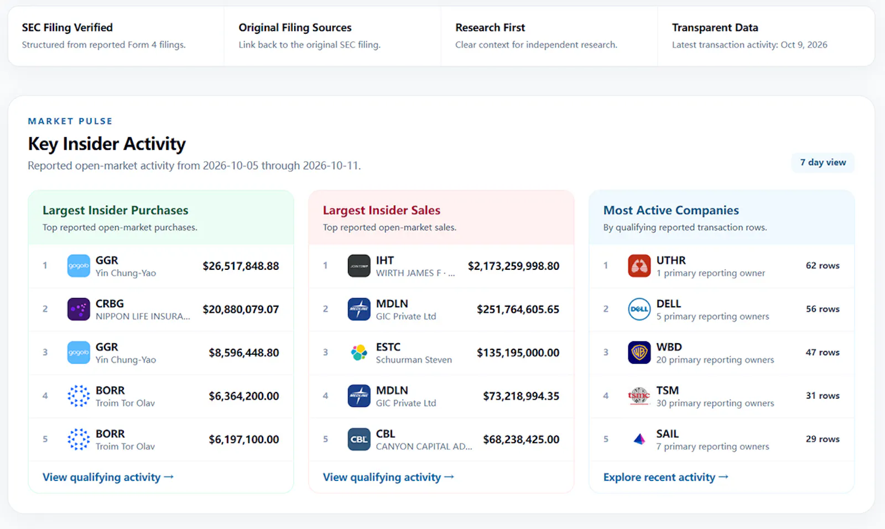Click the WBD Warner Bros shield logo
The image size is (885, 529).
pyautogui.click(x=639, y=353)
